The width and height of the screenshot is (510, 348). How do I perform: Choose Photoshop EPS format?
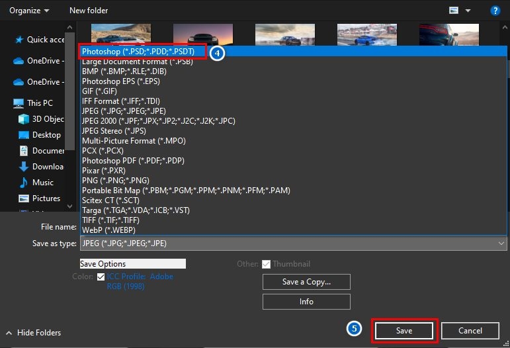[293, 81]
